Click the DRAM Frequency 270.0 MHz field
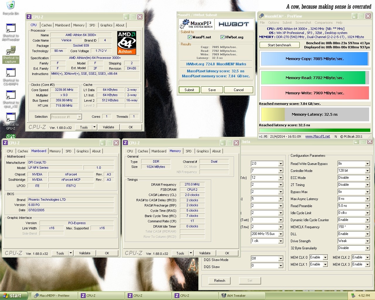 pos(192,185)
